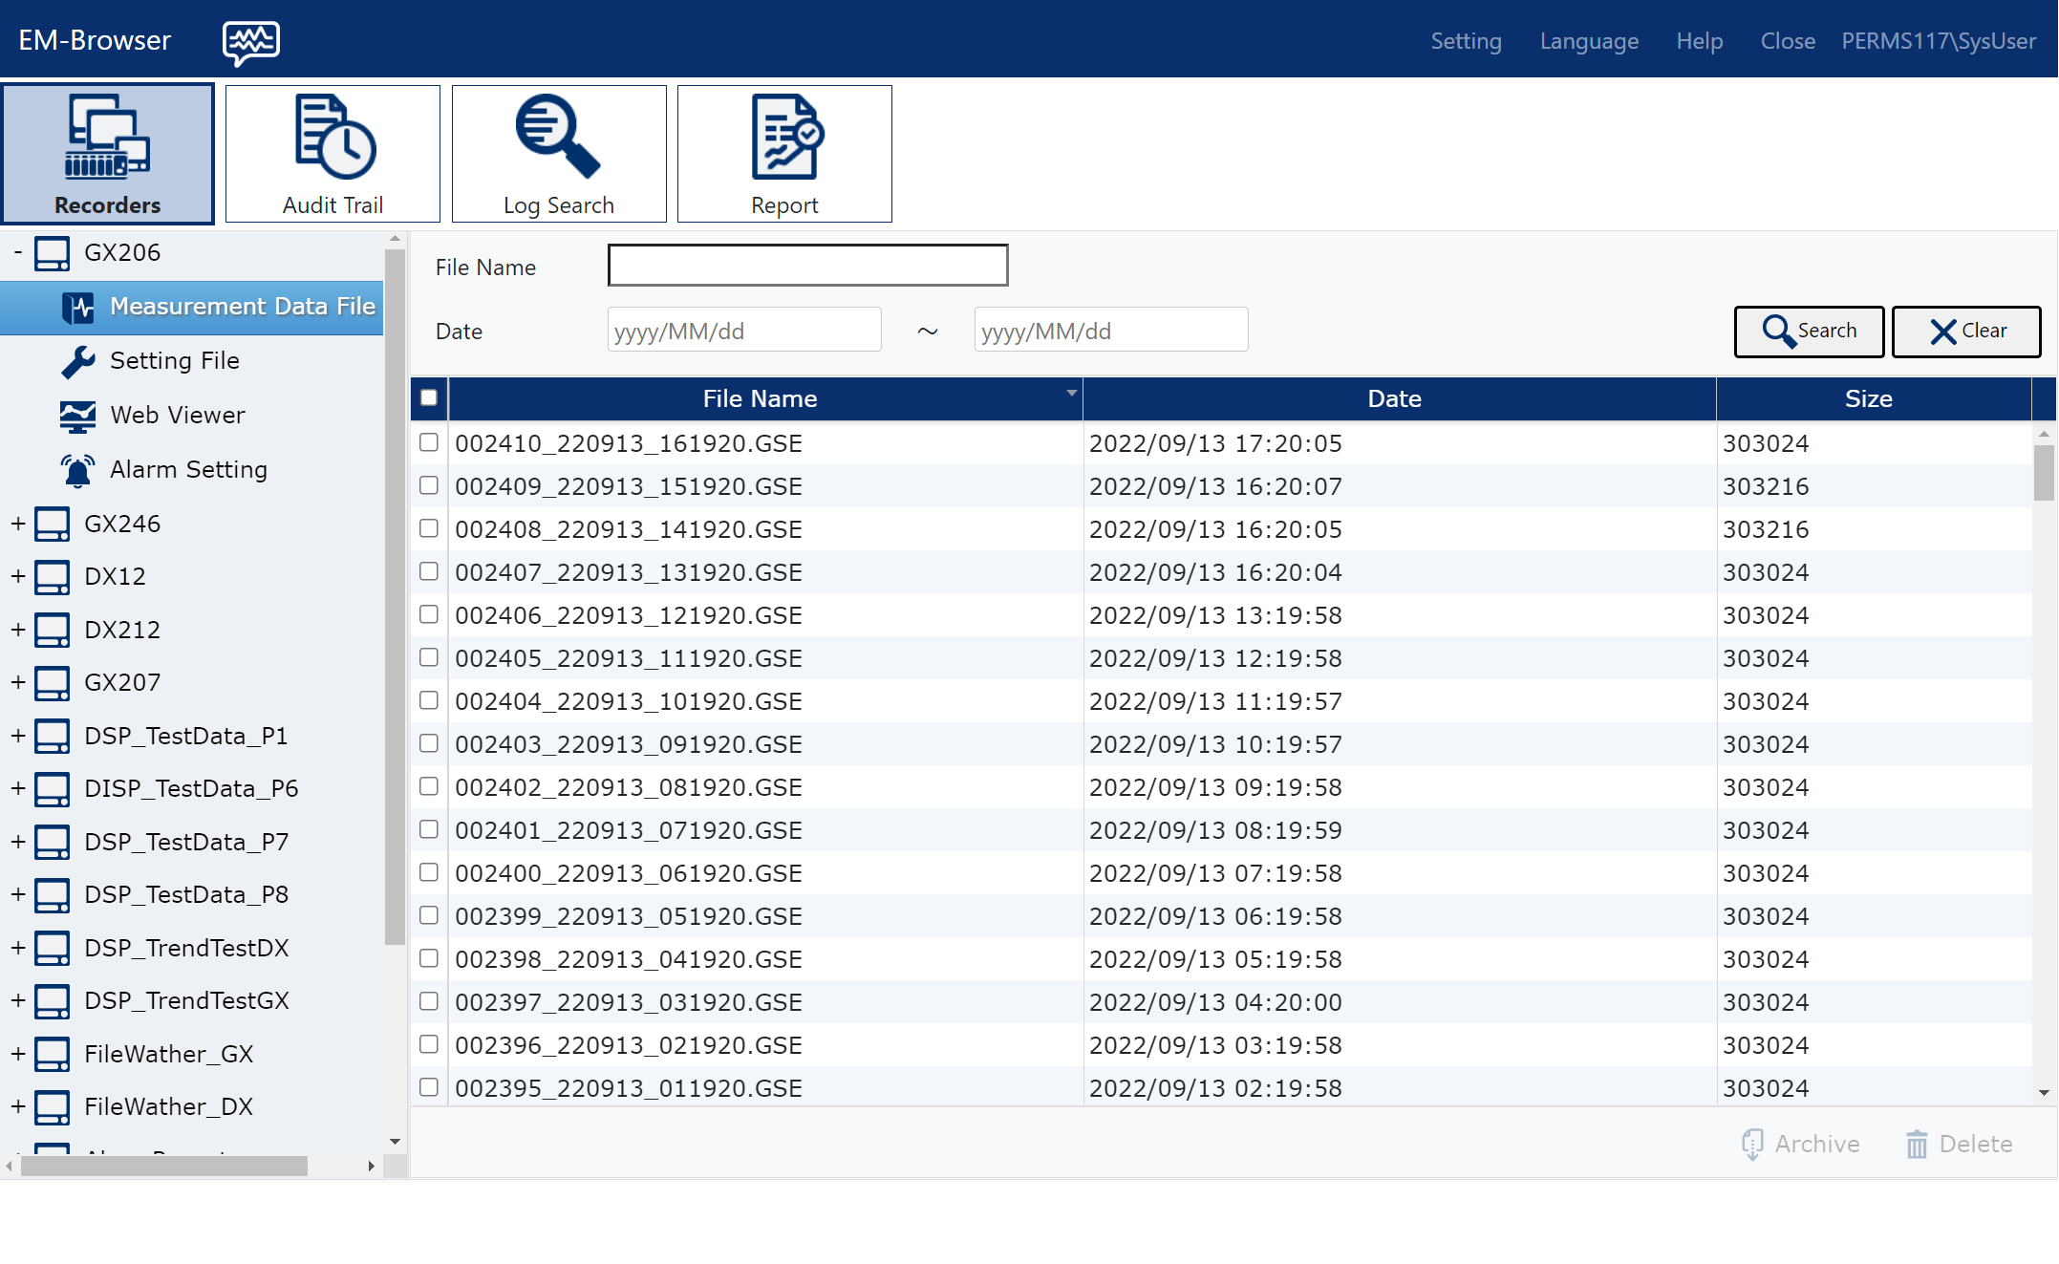
Task: Click the GX207 recorder device icon
Action: pos(52,683)
